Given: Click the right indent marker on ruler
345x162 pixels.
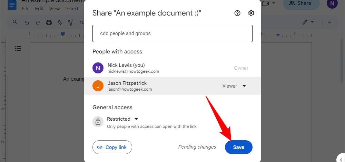Looking at the screenshot, I should pos(278,35).
